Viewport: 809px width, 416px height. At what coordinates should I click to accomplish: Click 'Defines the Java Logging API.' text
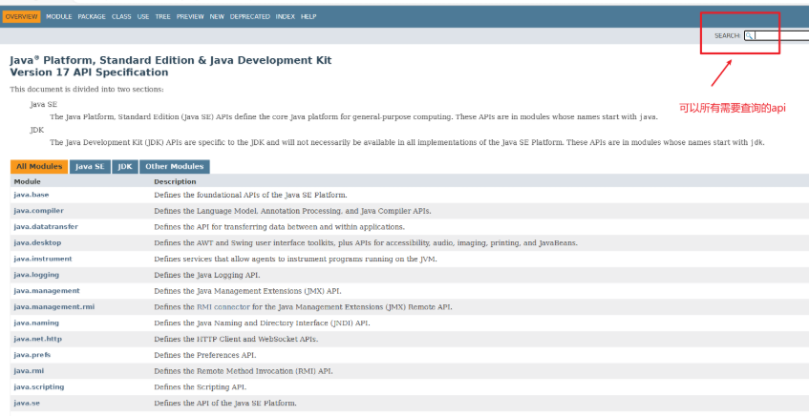(x=207, y=275)
